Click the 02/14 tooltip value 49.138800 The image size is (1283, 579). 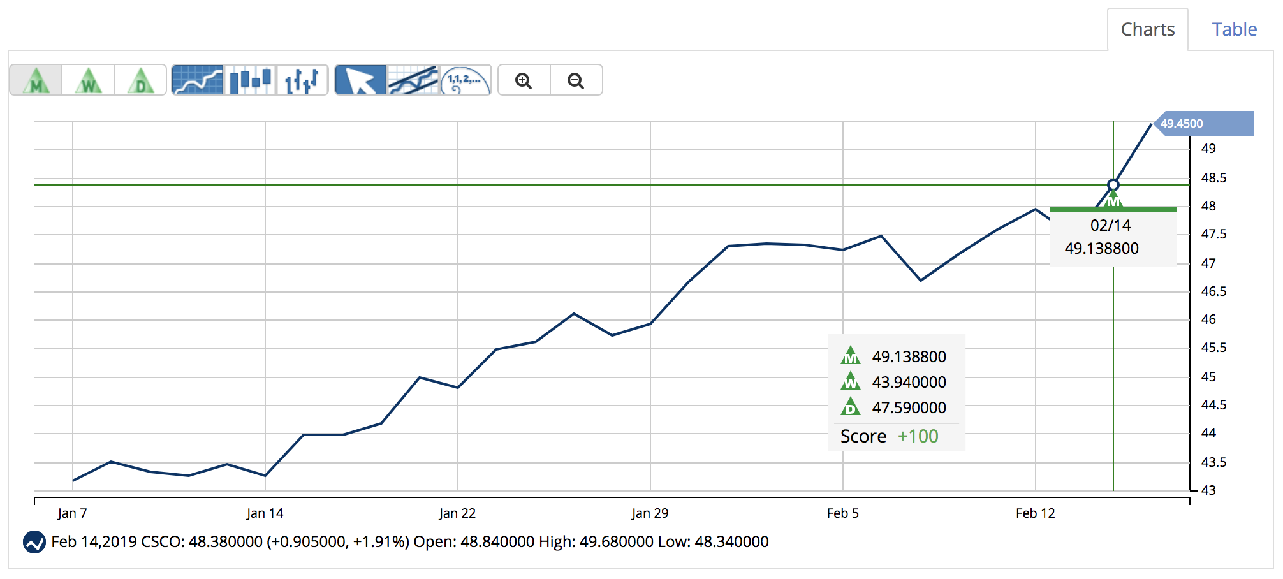click(1101, 248)
